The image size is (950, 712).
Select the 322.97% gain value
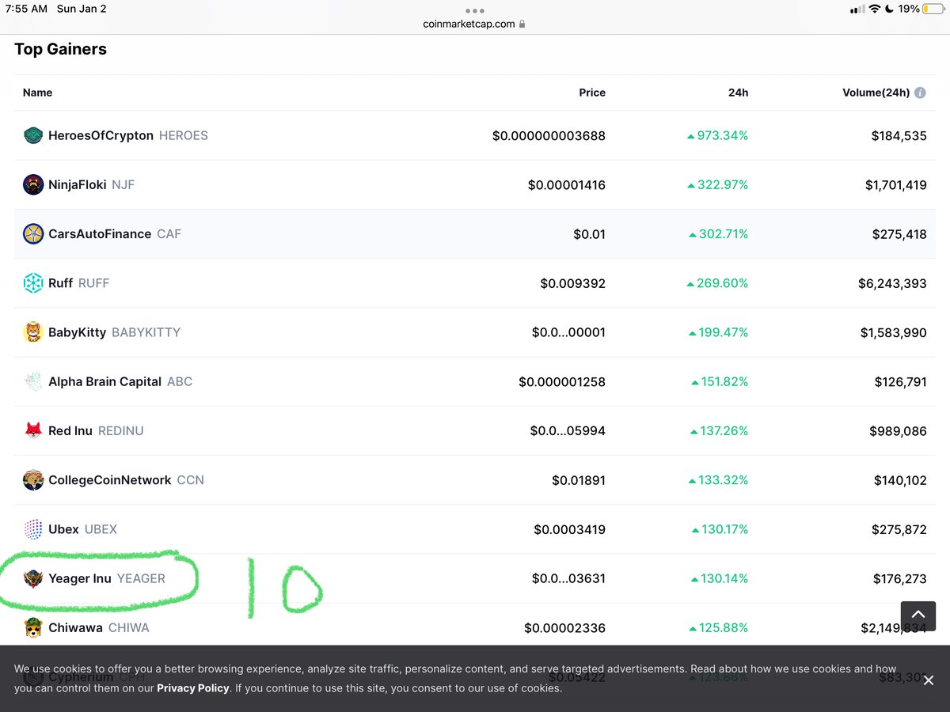[x=717, y=184]
